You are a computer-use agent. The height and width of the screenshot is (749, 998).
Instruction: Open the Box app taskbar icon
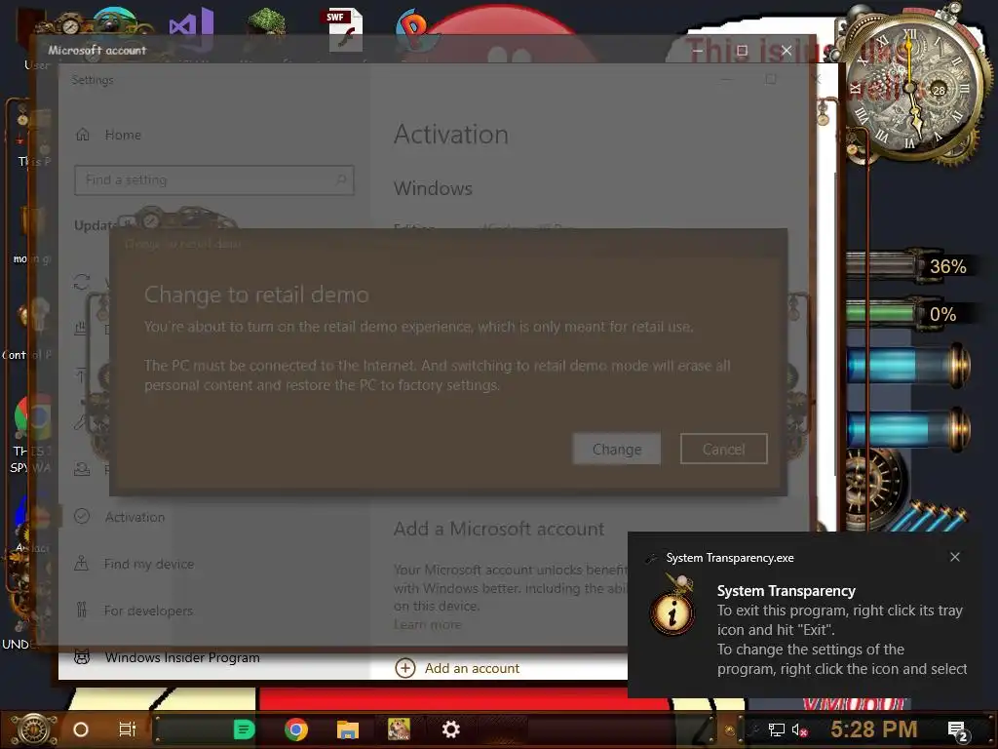pos(399,729)
